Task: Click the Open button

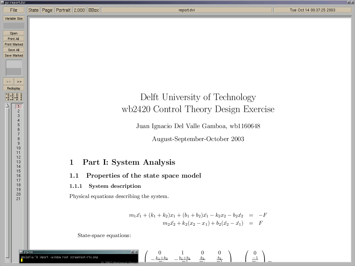Action: click(14, 33)
